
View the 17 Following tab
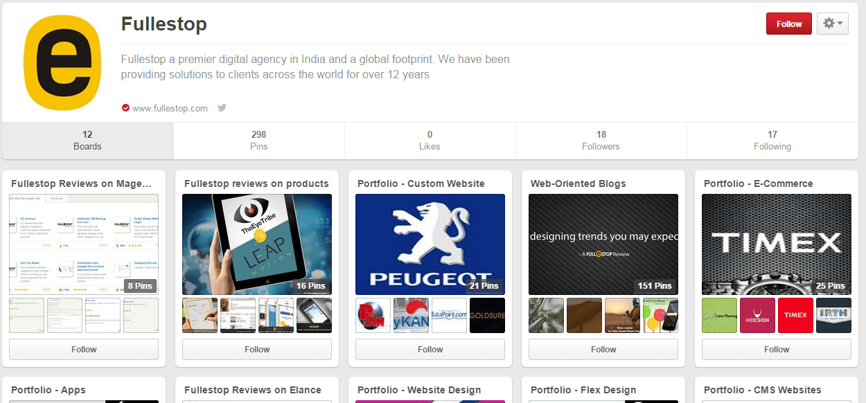[772, 141]
